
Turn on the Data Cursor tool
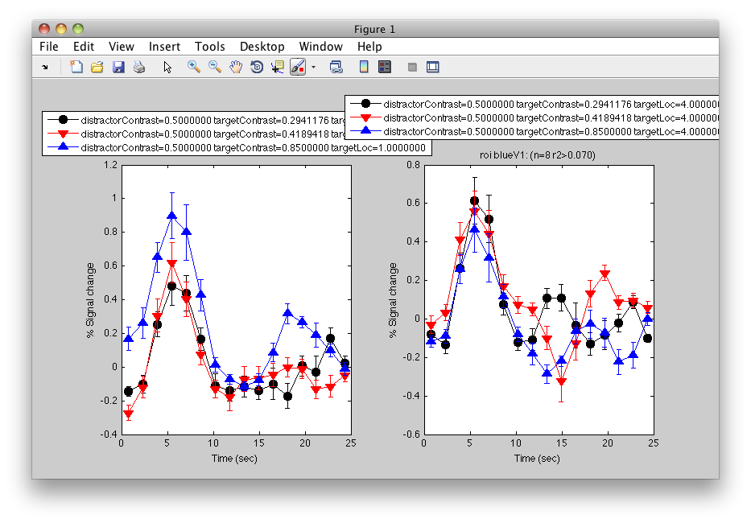click(x=276, y=67)
